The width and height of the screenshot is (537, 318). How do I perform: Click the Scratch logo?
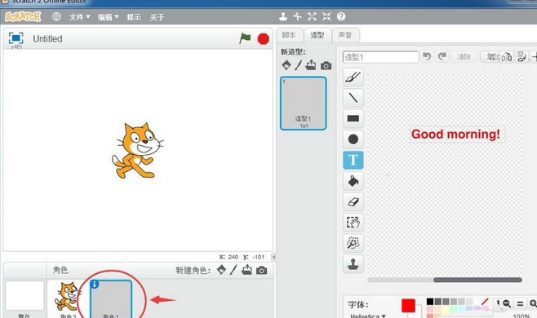pyautogui.click(x=23, y=16)
